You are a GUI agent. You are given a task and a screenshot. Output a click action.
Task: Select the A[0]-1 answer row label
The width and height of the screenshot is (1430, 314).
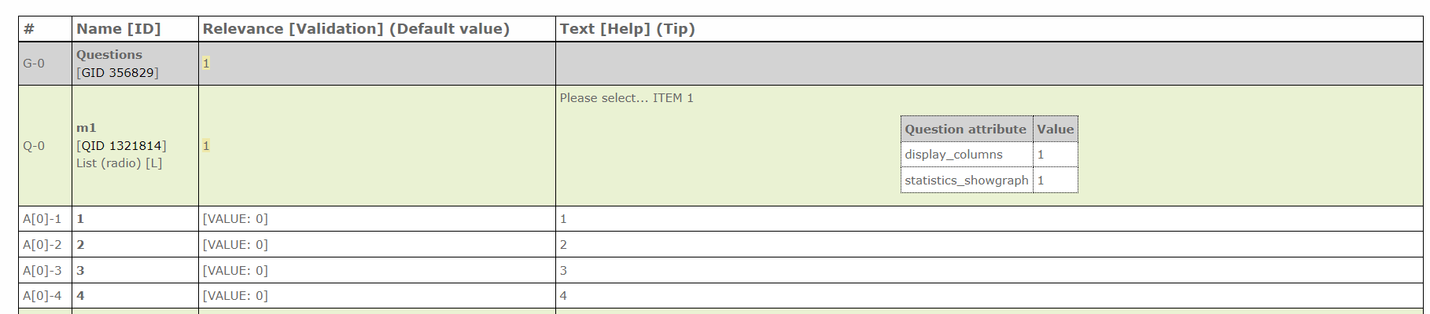42,219
